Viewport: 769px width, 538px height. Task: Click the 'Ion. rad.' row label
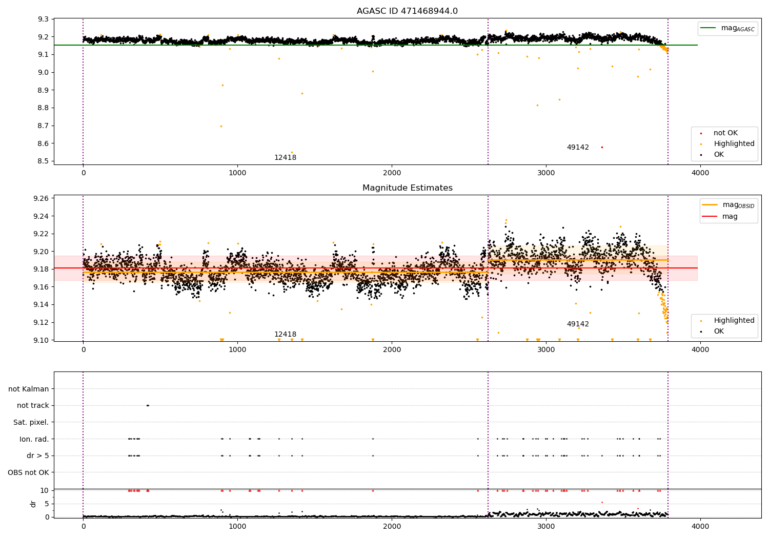coord(34,439)
